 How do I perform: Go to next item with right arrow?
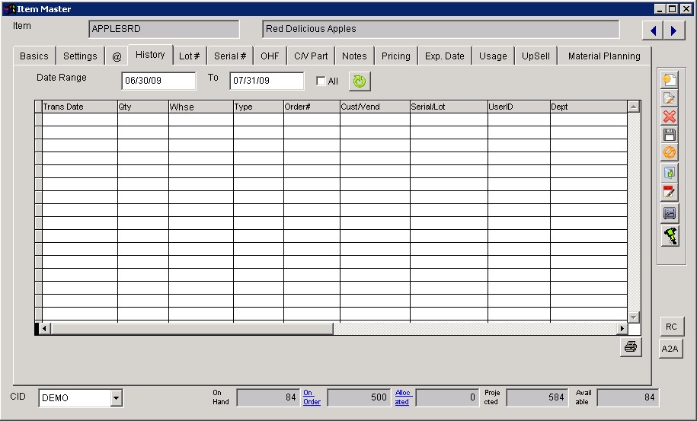673,30
